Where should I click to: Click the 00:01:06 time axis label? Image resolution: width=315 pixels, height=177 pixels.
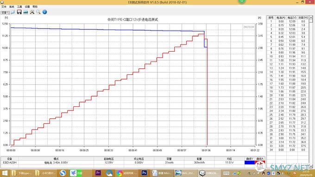click(206, 150)
